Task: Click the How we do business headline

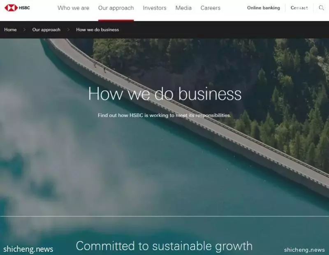Action: click(165, 94)
